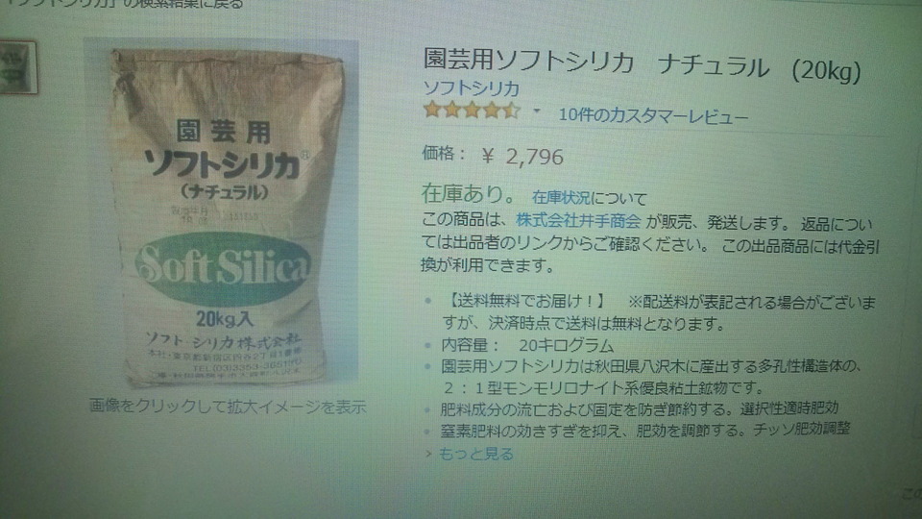Viewport: 922px width, 519px height.
Task: Return to the ソフトシリカ search results
Action: pos(124,4)
